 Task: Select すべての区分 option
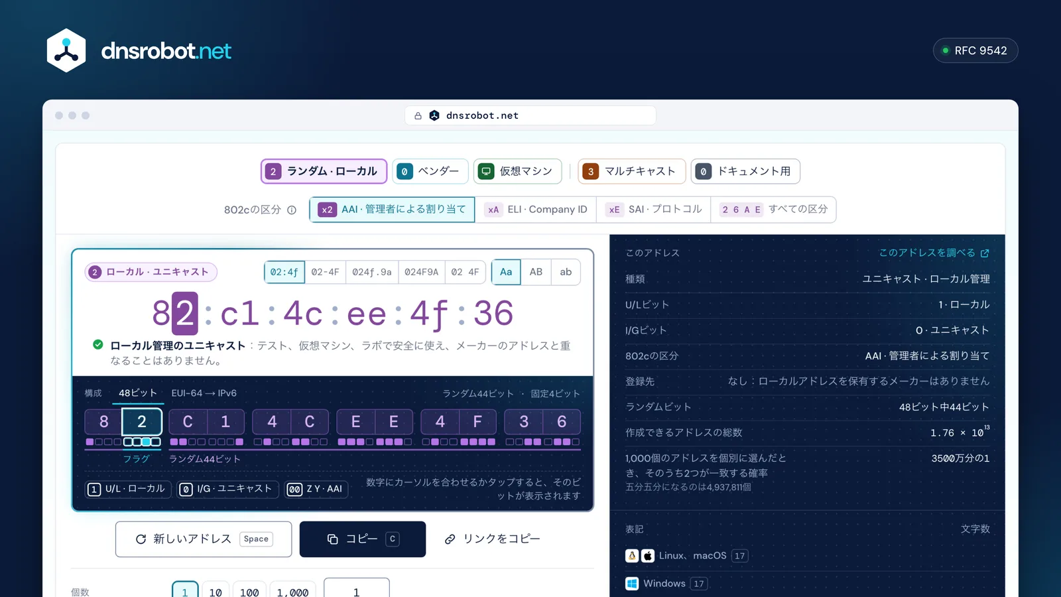click(773, 210)
